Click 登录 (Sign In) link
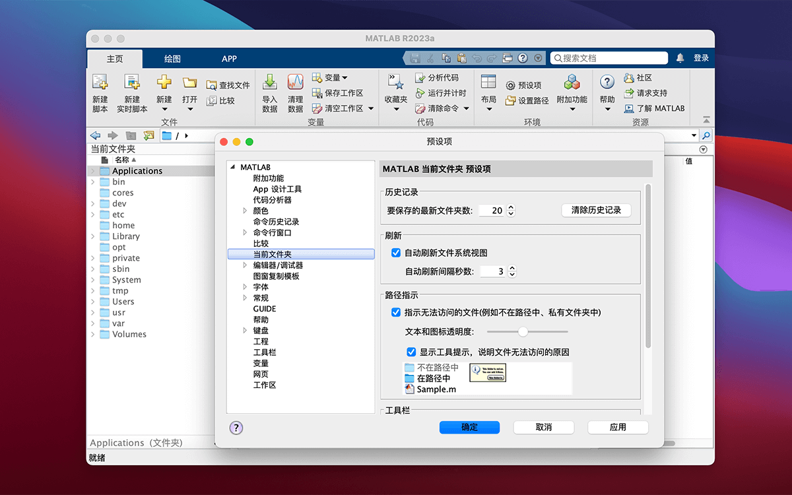792x495 pixels. click(x=701, y=58)
